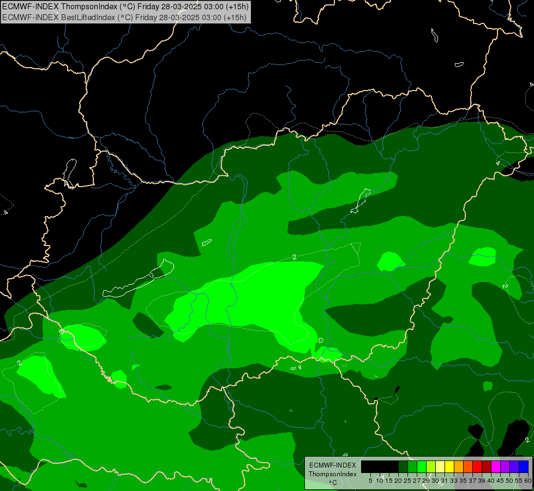Image resolution: width=534 pixels, height=491 pixels.
Task: Click the legend unit label '°C'
Action: [333, 482]
